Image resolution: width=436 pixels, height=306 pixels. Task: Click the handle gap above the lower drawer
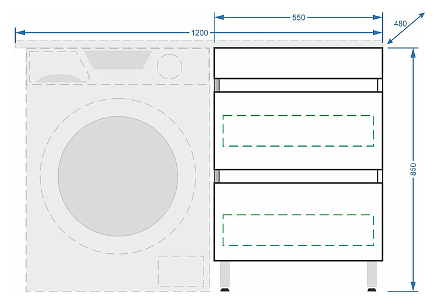[298, 176]
